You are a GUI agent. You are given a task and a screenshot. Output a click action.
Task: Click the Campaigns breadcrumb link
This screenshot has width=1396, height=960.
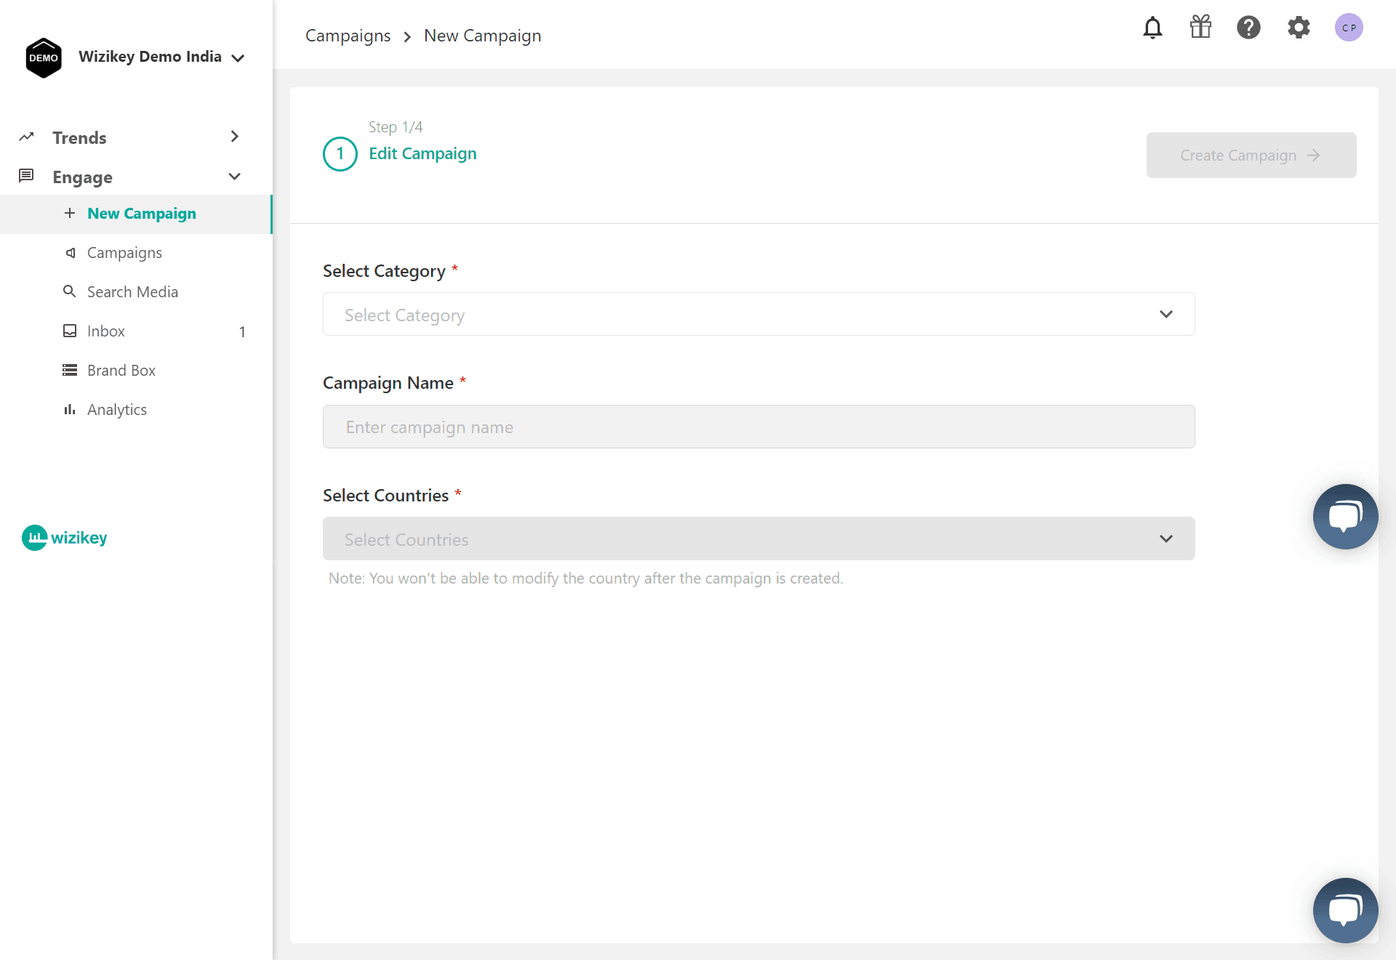point(348,36)
